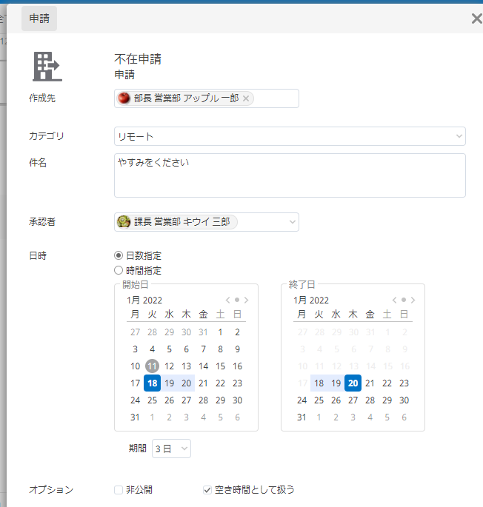Choose day 5 in 開始日 calendar
The height and width of the screenshot is (507, 483).
click(x=170, y=349)
